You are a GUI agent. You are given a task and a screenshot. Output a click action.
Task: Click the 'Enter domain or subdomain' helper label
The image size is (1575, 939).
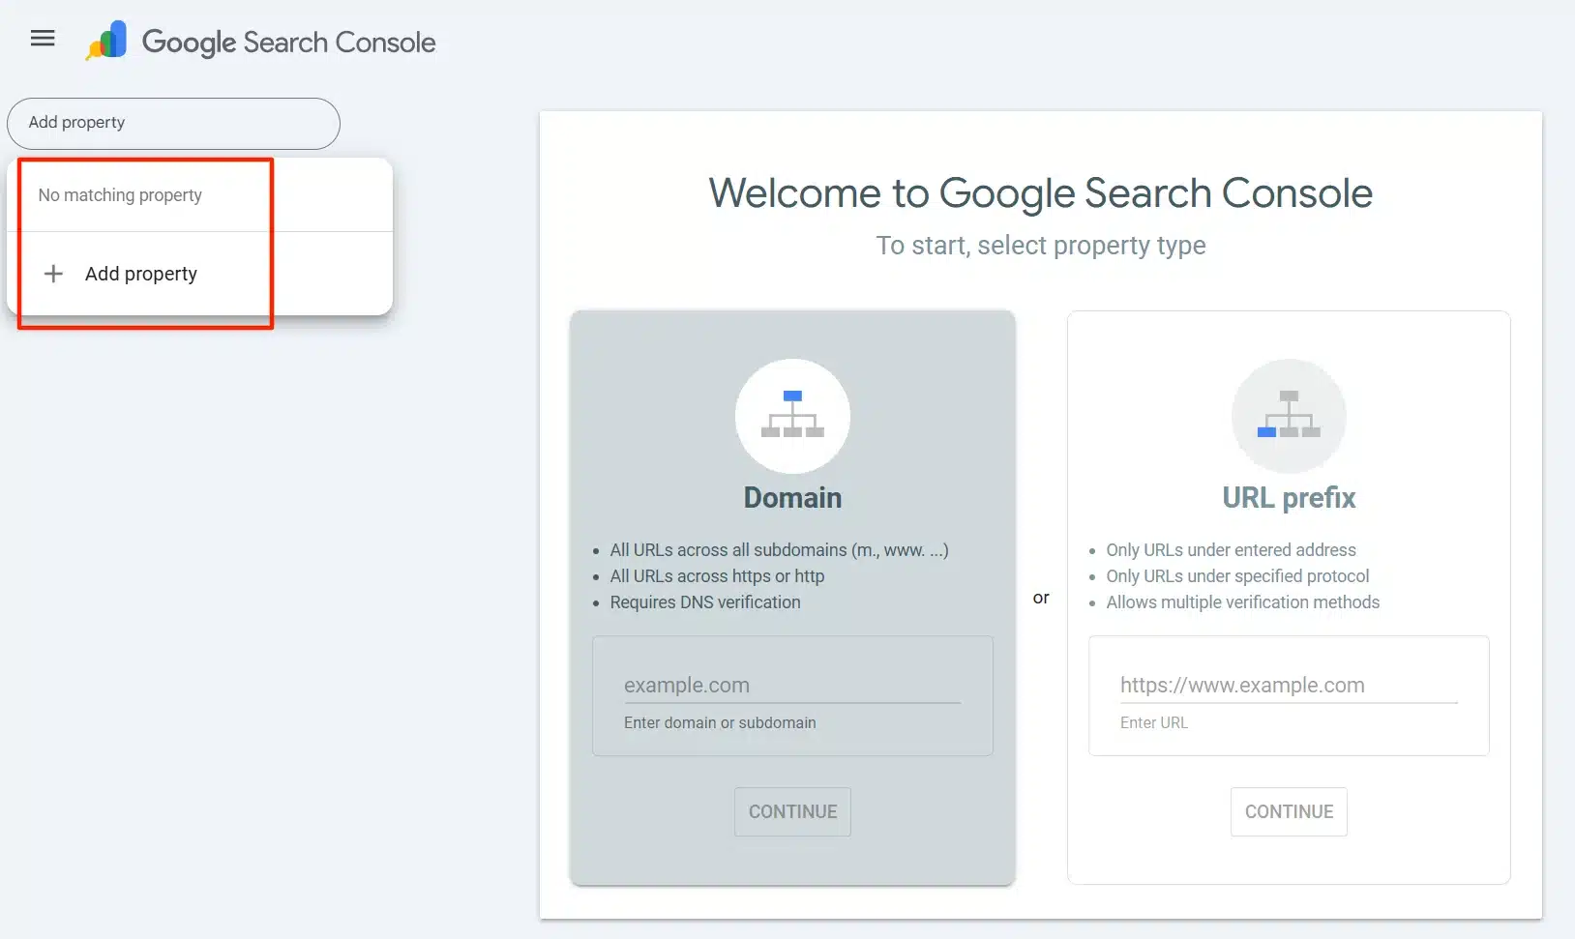(x=720, y=723)
